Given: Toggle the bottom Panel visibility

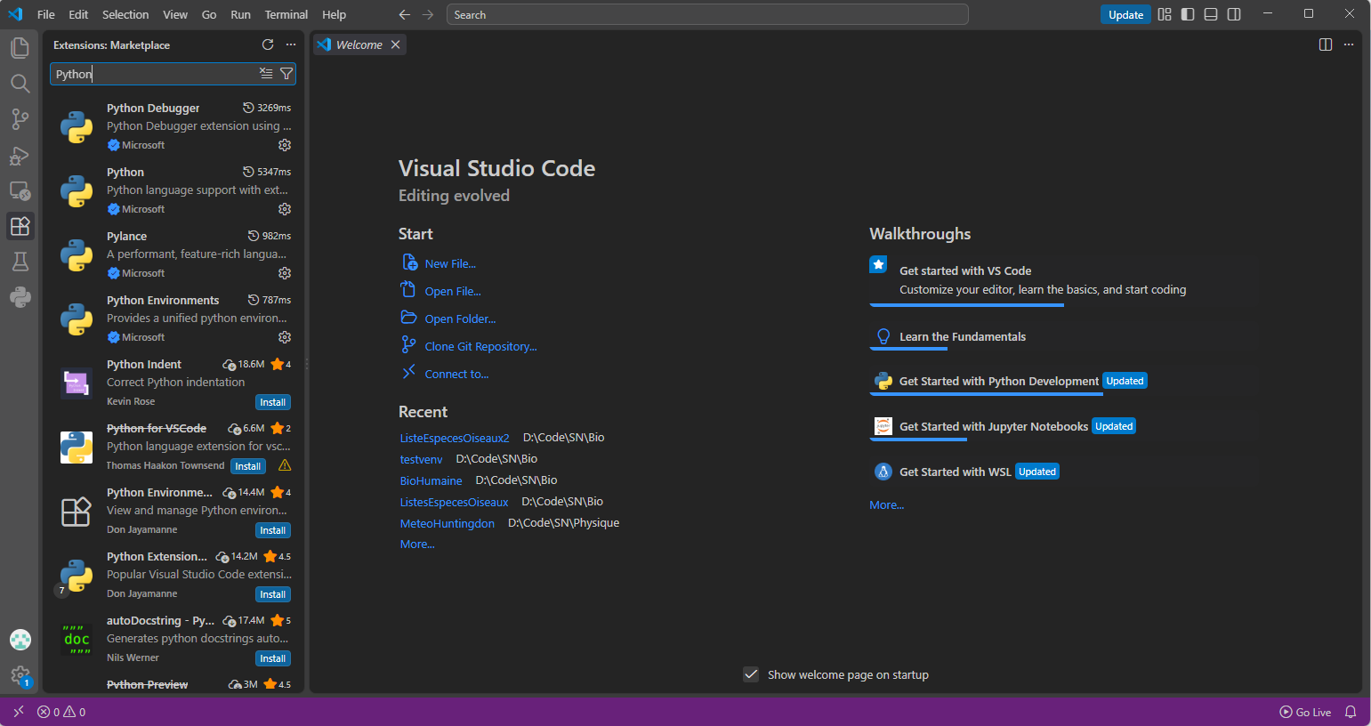Looking at the screenshot, I should (x=1211, y=14).
